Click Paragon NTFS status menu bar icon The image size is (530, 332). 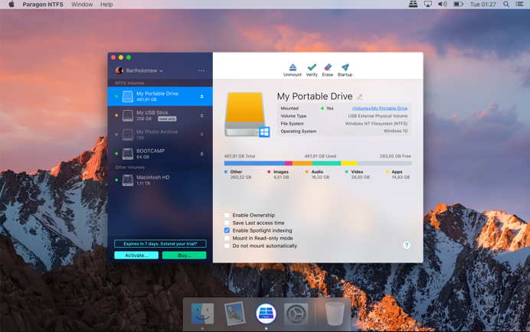(x=413, y=4)
